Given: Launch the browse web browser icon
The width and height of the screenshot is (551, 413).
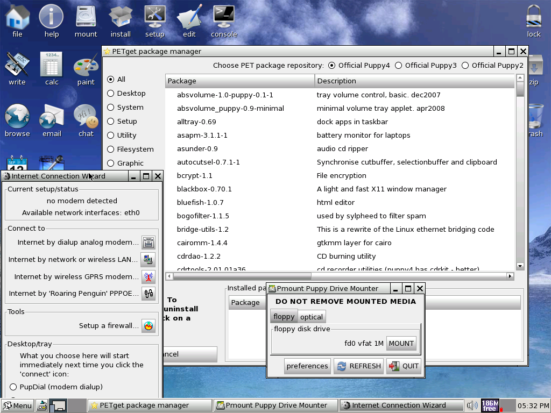Looking at the screenshot, I should click(17, 120).
